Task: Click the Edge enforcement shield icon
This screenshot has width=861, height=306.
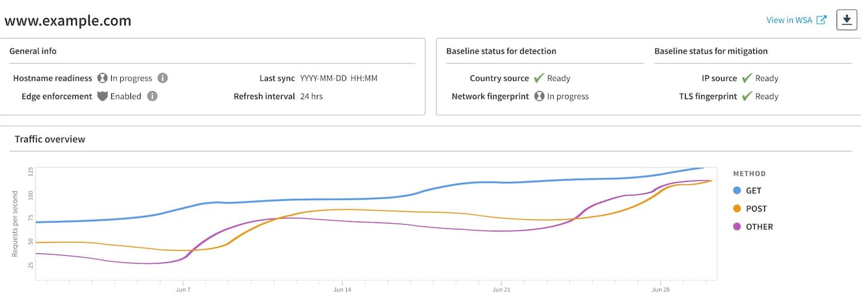Action: coord(102,96)
